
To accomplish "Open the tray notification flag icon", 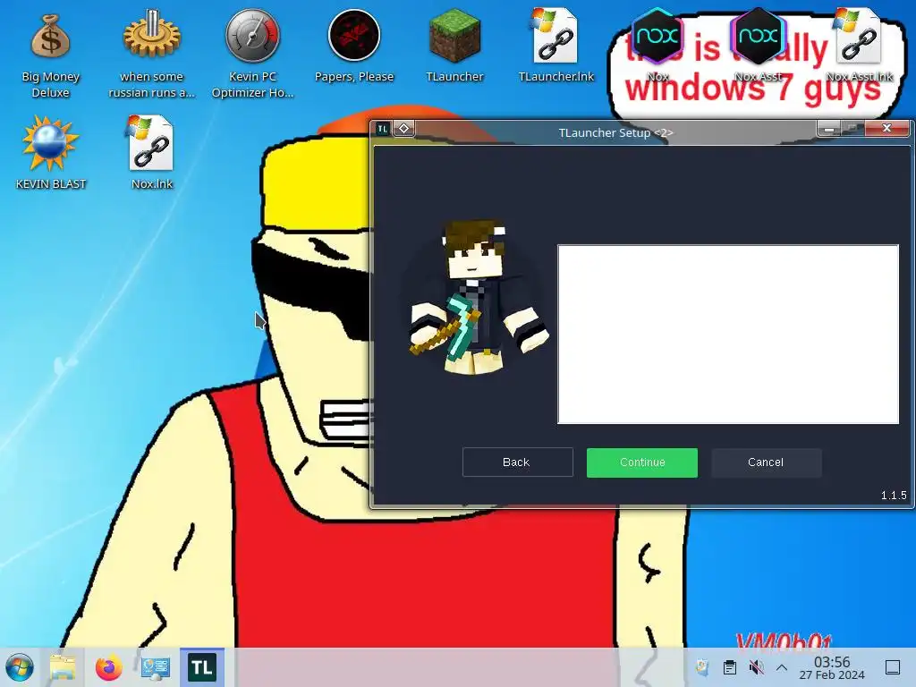I will pos(703,667).
